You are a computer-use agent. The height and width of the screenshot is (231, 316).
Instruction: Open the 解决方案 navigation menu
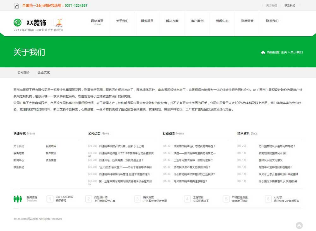[x=172, y=21]
